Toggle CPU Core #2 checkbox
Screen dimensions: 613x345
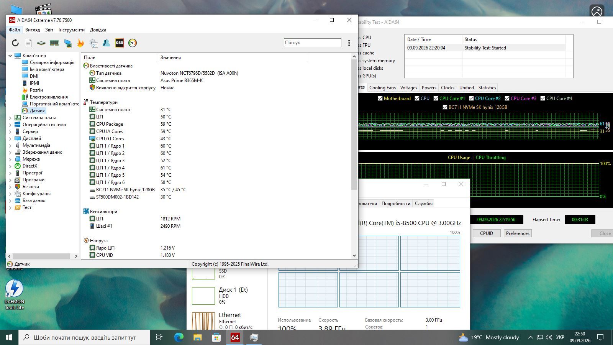point(471,99)
